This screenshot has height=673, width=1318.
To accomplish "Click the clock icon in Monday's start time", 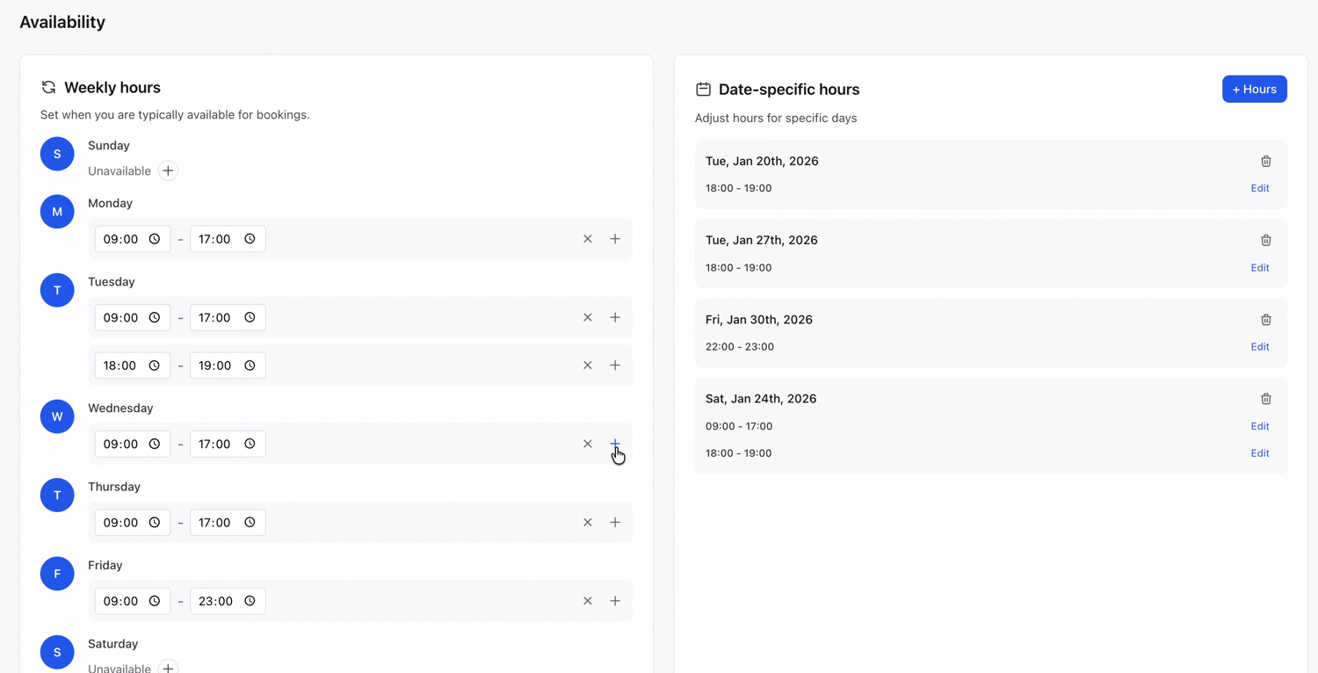I will click(156, 238).
